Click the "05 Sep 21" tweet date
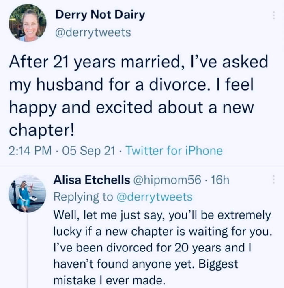284x288 pixels. click(x=86, y=151)
